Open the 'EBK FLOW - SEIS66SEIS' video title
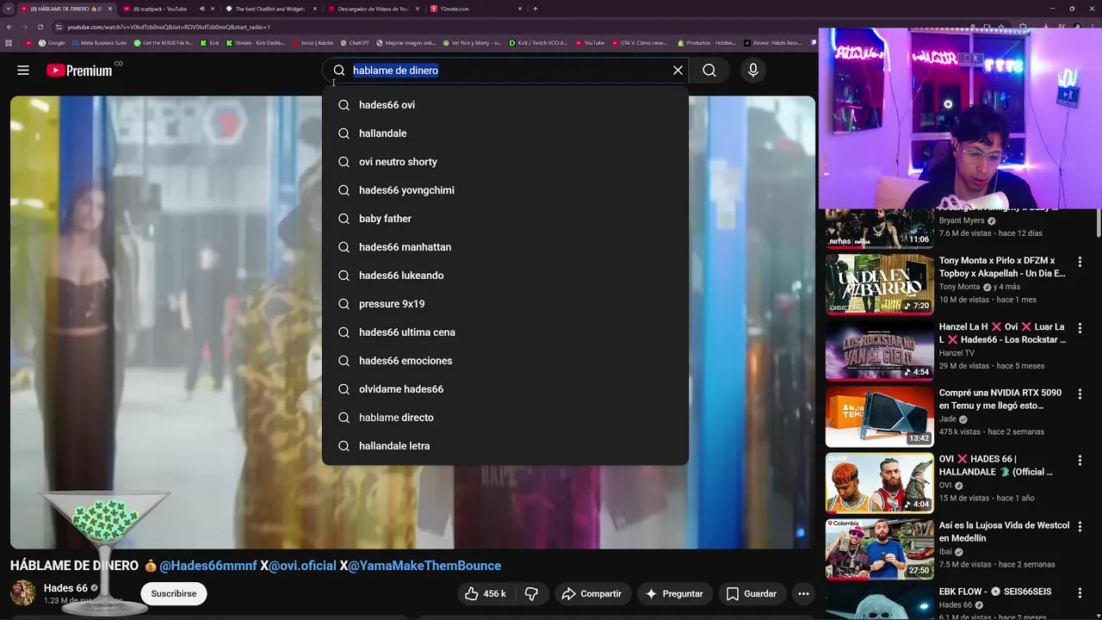Image resolution: width=1102 pixels, height=620 pixels. pyautogui.click(x=995, y=592)
